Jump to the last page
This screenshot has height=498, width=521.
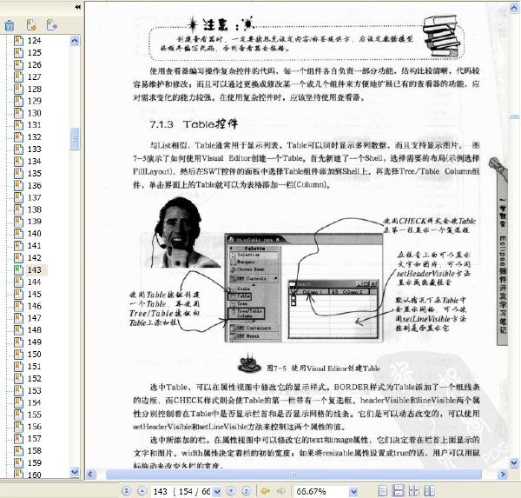coord(247,491)
